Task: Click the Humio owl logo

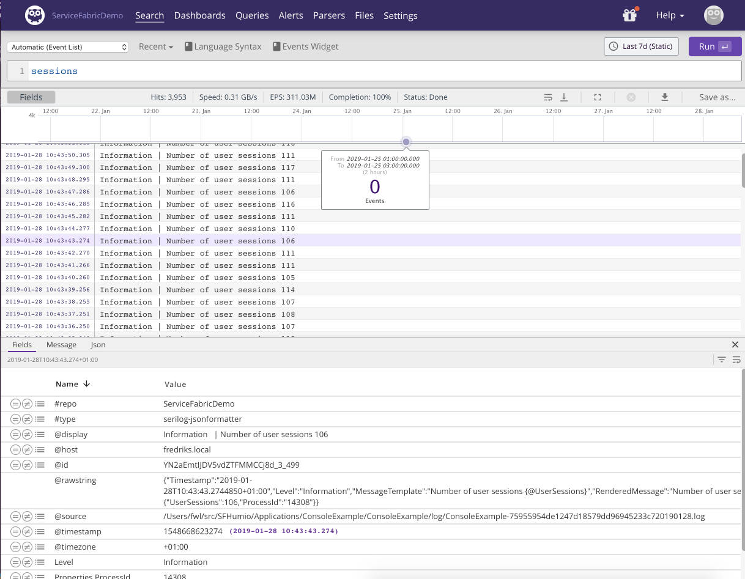Action: click(x=35, y=15)
